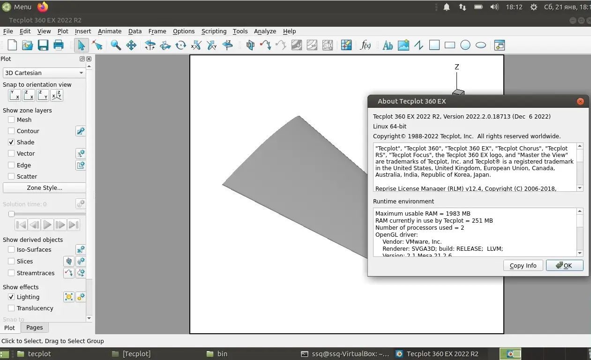This screenshot has width=591, height=360.
Task: Open terminal ssq@ssq-VirtualBox in taskbar
Action: point(345,354)
